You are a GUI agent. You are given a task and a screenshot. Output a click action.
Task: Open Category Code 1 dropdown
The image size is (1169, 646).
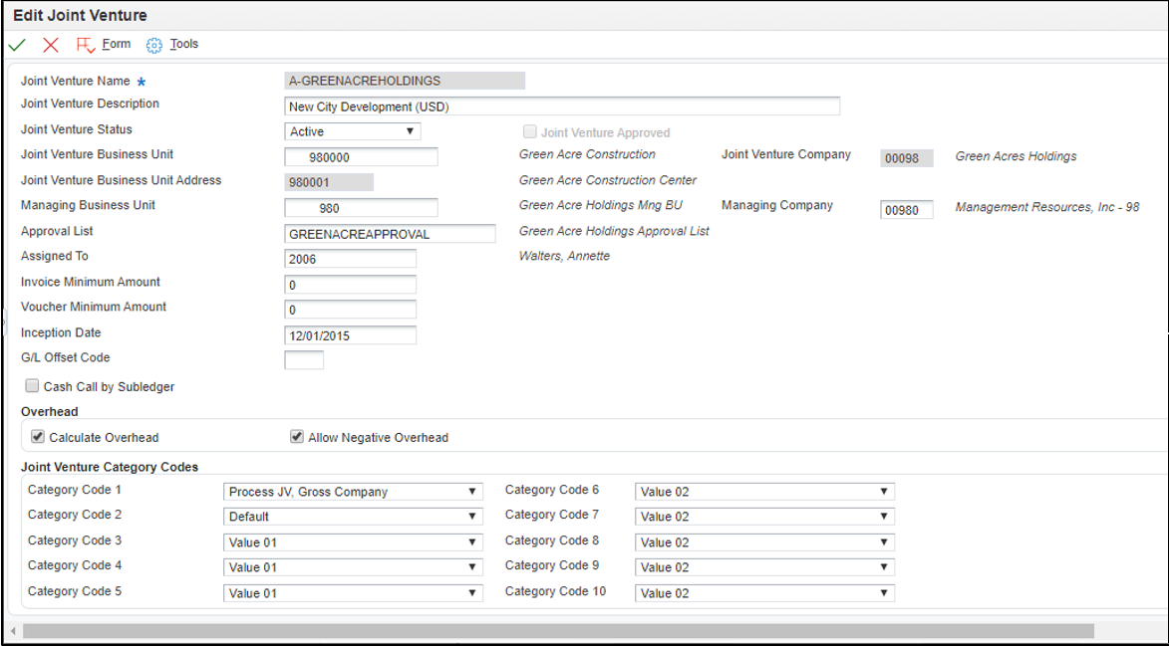pyautogui.click(x=354, y=491)
